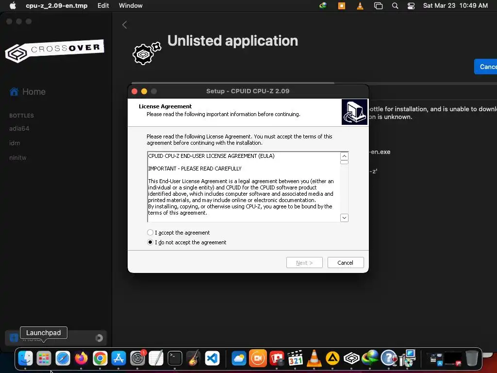The image size is (497, 373).
Task: Open the Home section in CrossOver sidebar
Action: [28, 92]
